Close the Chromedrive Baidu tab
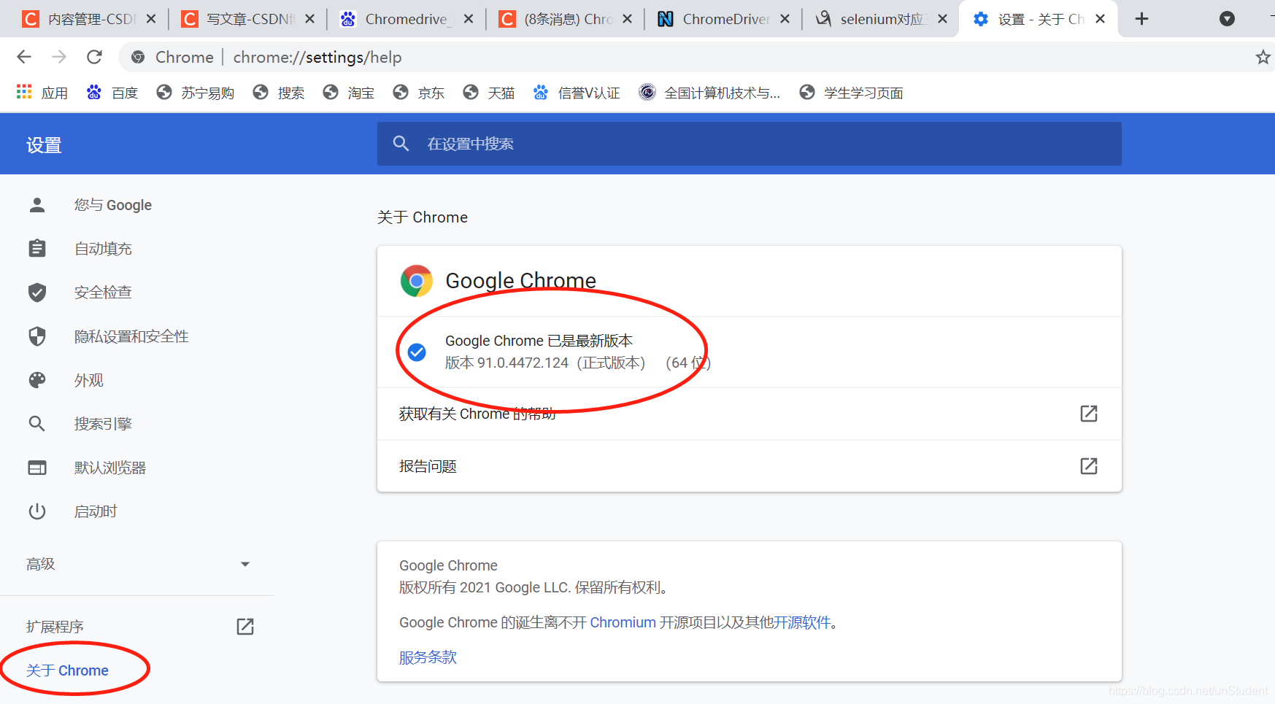Viewport: 1275px width, 704px height. (469, 19)
